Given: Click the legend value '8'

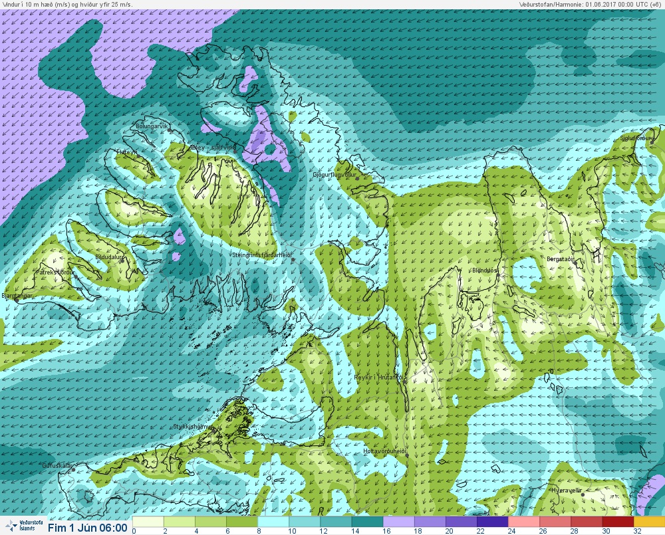Looking at the screenshot, I should [x=259, y=531].
